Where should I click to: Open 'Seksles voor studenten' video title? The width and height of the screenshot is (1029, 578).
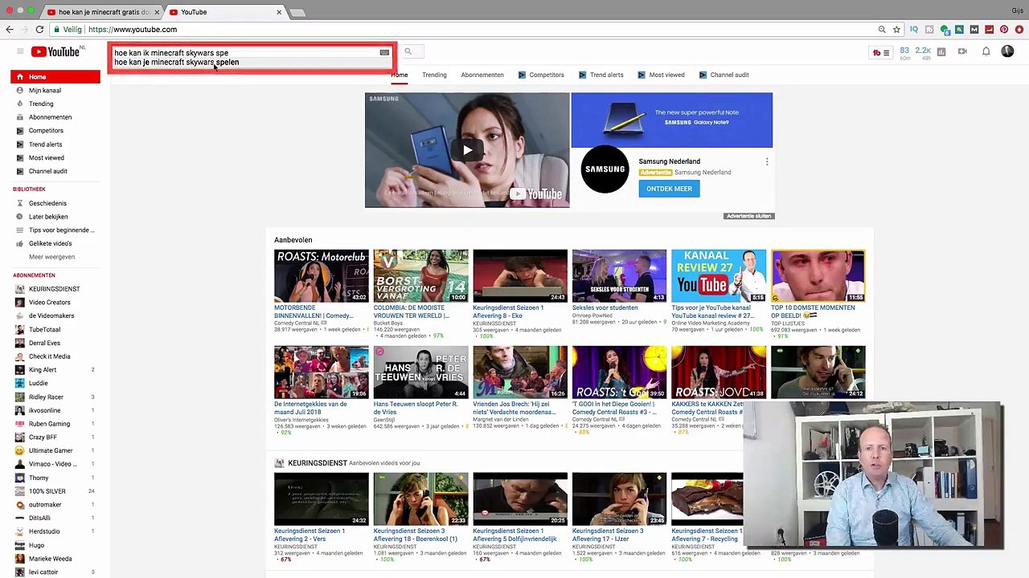click(605, 307)
